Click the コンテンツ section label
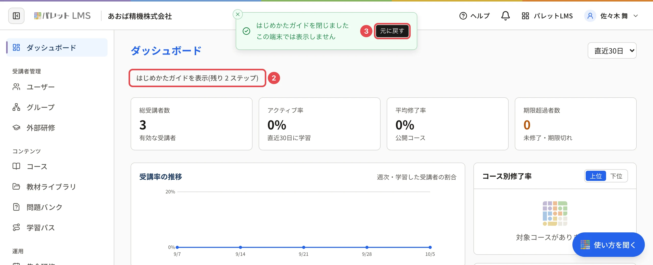The height and width of the screenshot is (265, 653). pyautogui.click(x=27, y=151)
